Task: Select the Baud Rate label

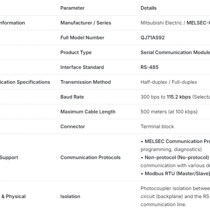Action: click(72, 97)
